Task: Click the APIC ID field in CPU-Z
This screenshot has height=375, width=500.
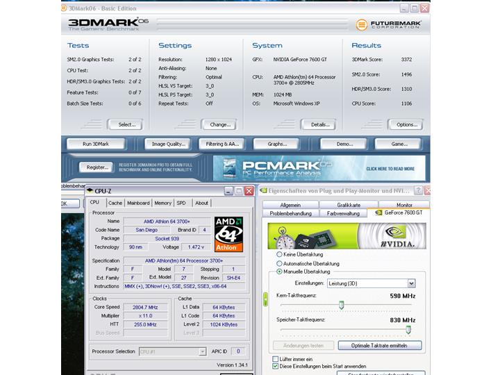Action: coord(238,351)
